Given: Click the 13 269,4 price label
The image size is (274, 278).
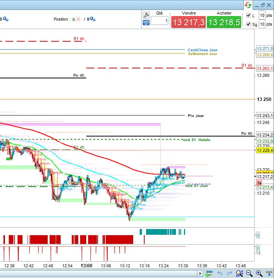Looking at the screenshot, I should point(264,55).
